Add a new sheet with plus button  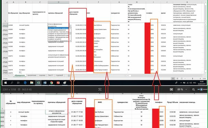(x=69, y=75)
